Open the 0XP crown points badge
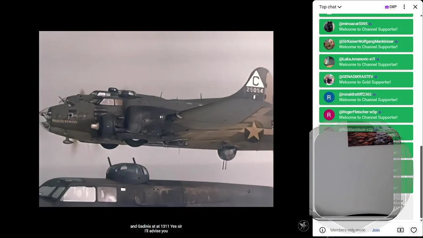Screen dimensions: 423x238 [x=391, y=7]
